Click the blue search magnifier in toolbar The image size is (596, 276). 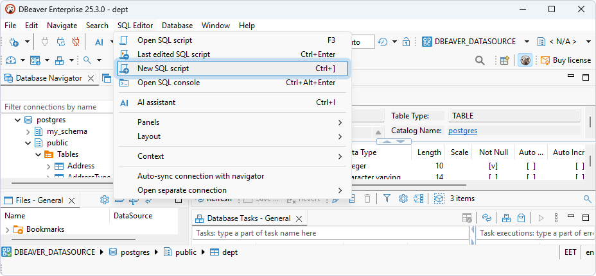[x=87, y=60]
